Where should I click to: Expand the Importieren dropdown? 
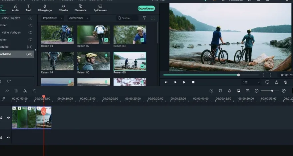point(53,18)
